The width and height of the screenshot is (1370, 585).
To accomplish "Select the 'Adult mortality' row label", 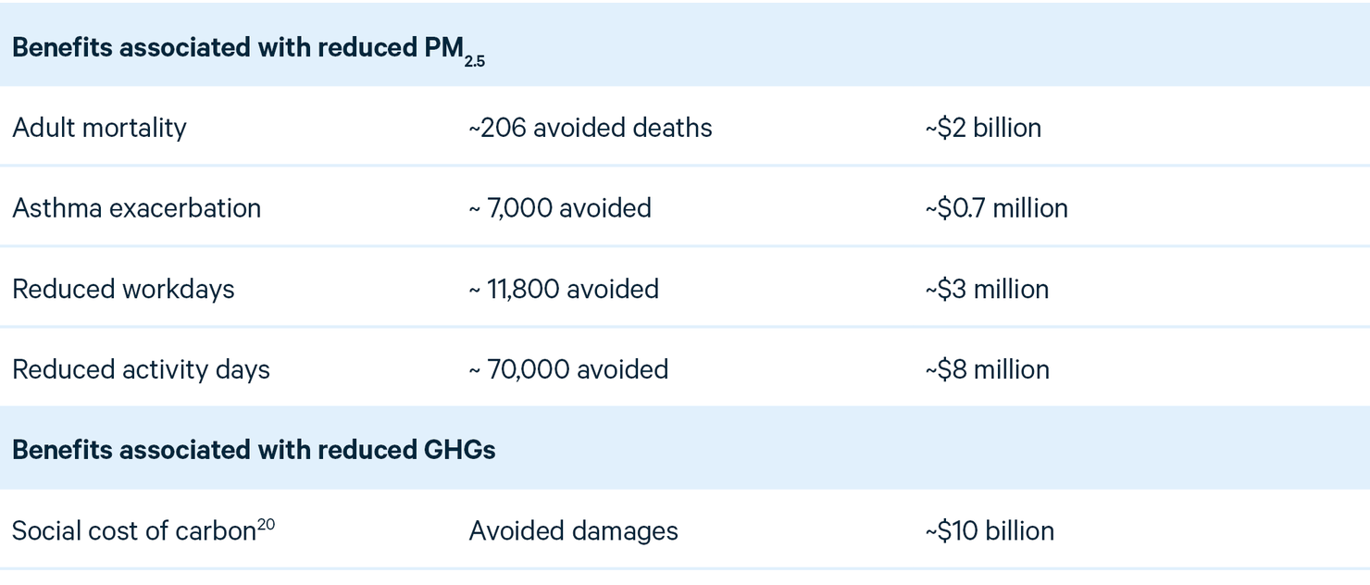I will tap(99, 127).
